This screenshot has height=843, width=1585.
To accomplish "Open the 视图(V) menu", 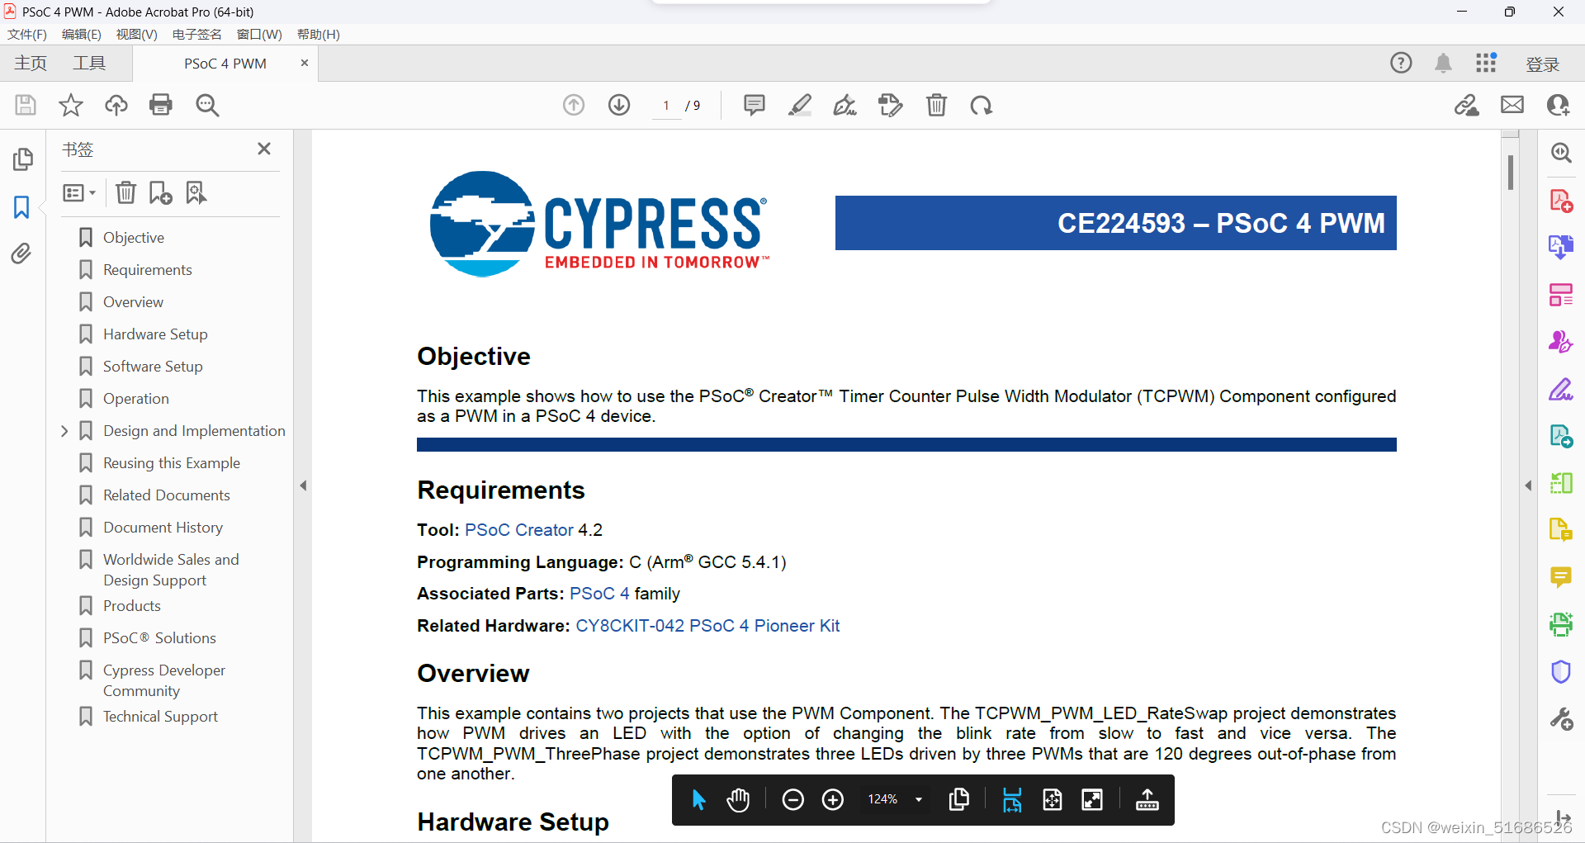I will coord(137,34).
